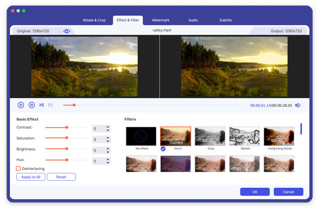
Task: Toggle the original preview eye icon
Action: (x=66, y=31)
